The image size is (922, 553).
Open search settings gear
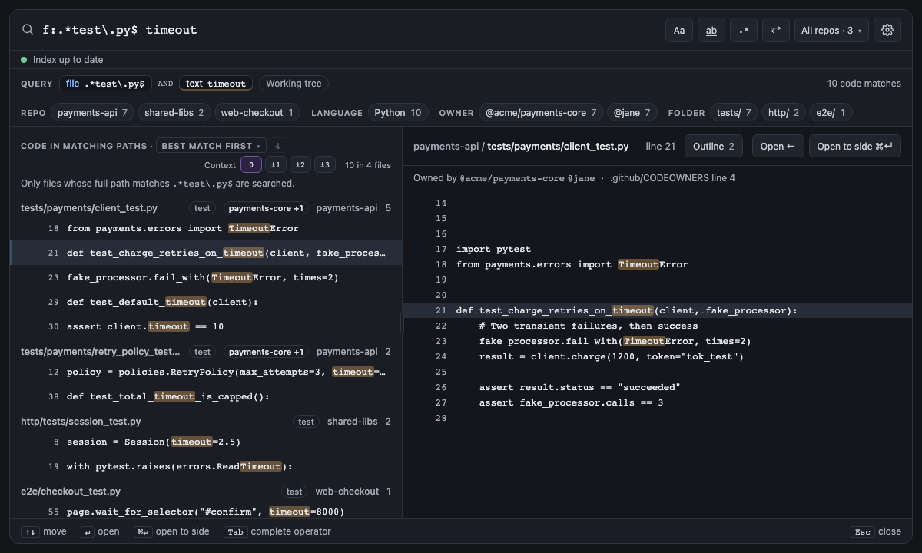pos(887,30)
